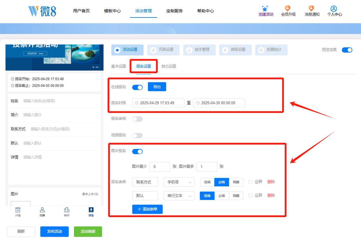Go to 报名 in the preview bottom bar
The height and width of the screenshot is (252, 361).
(x=91, y=212)
